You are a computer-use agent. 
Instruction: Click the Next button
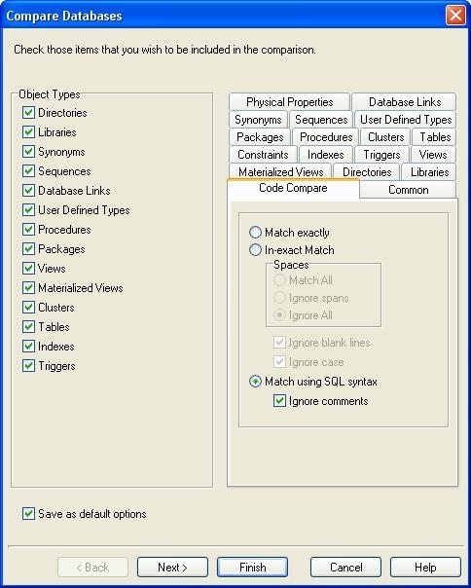[172, 568]
